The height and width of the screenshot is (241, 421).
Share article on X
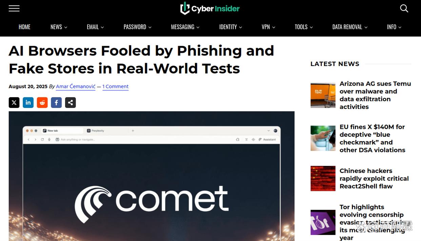coord(14,103)
